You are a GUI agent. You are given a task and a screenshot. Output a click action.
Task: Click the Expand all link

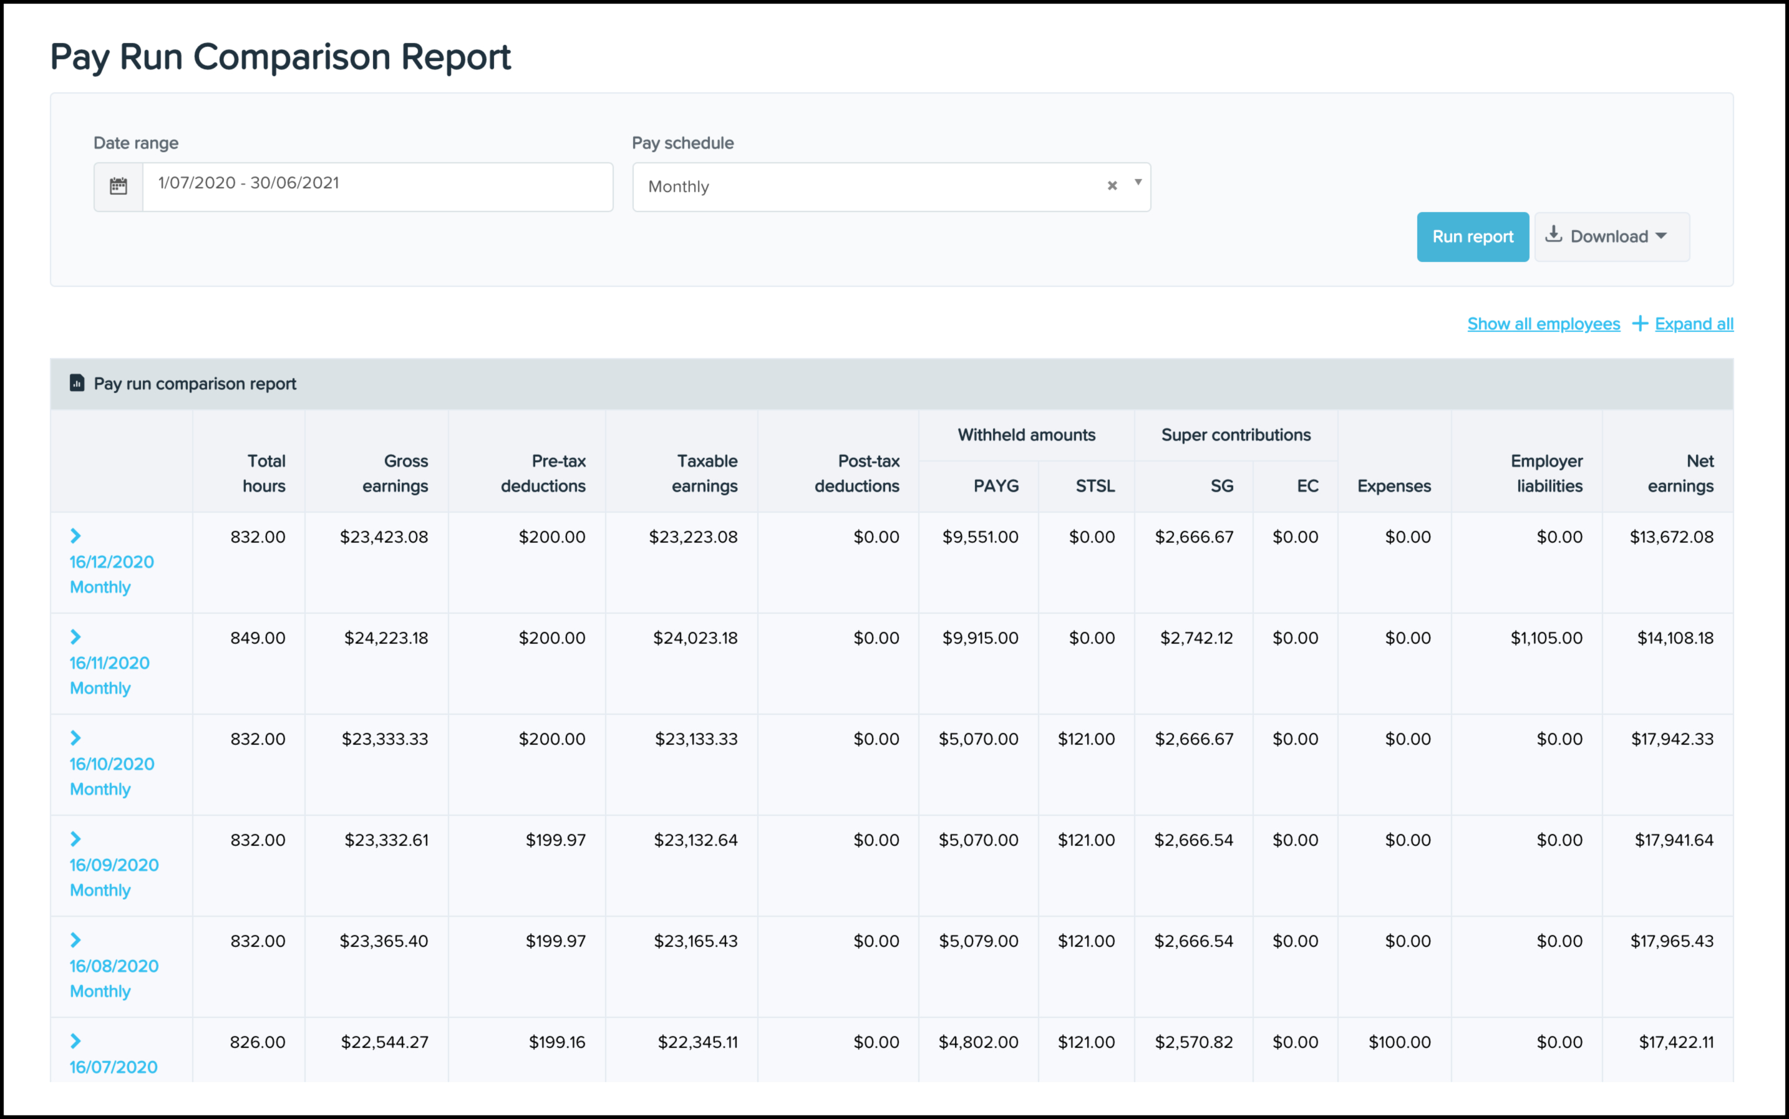1694,324
